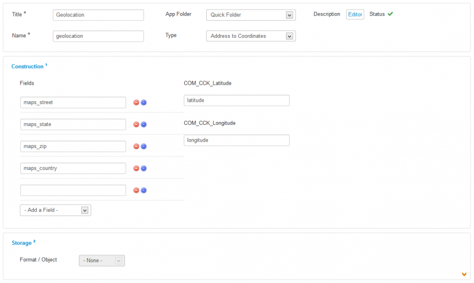Click red minus icon of the empty field row
This screenshot has width=474, height=283.
(x=136, y=190)
